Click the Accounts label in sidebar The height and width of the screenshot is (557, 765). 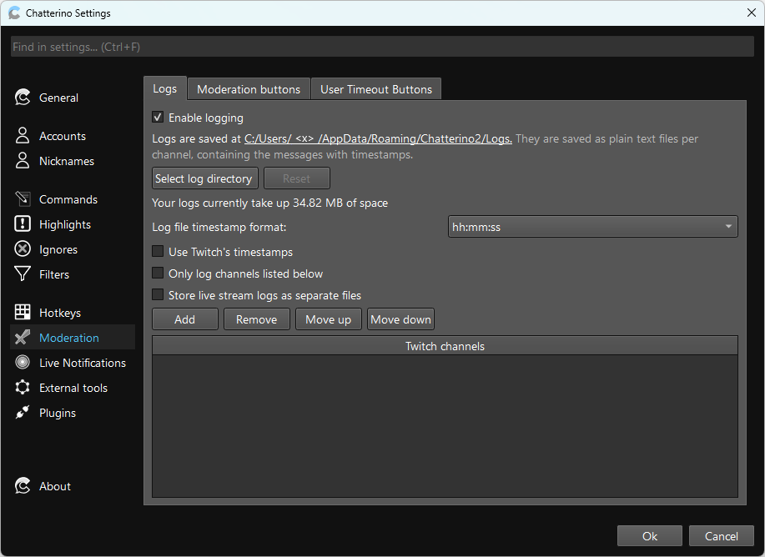coord(63,136)
